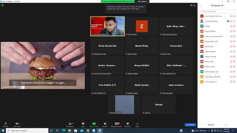The image size is (237, 133).
Task: Open volume control in system tray
Action: tap(221, 130)
